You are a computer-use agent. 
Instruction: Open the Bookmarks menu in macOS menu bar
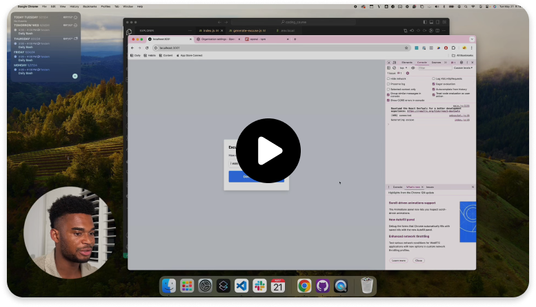[x=90, y=6]
